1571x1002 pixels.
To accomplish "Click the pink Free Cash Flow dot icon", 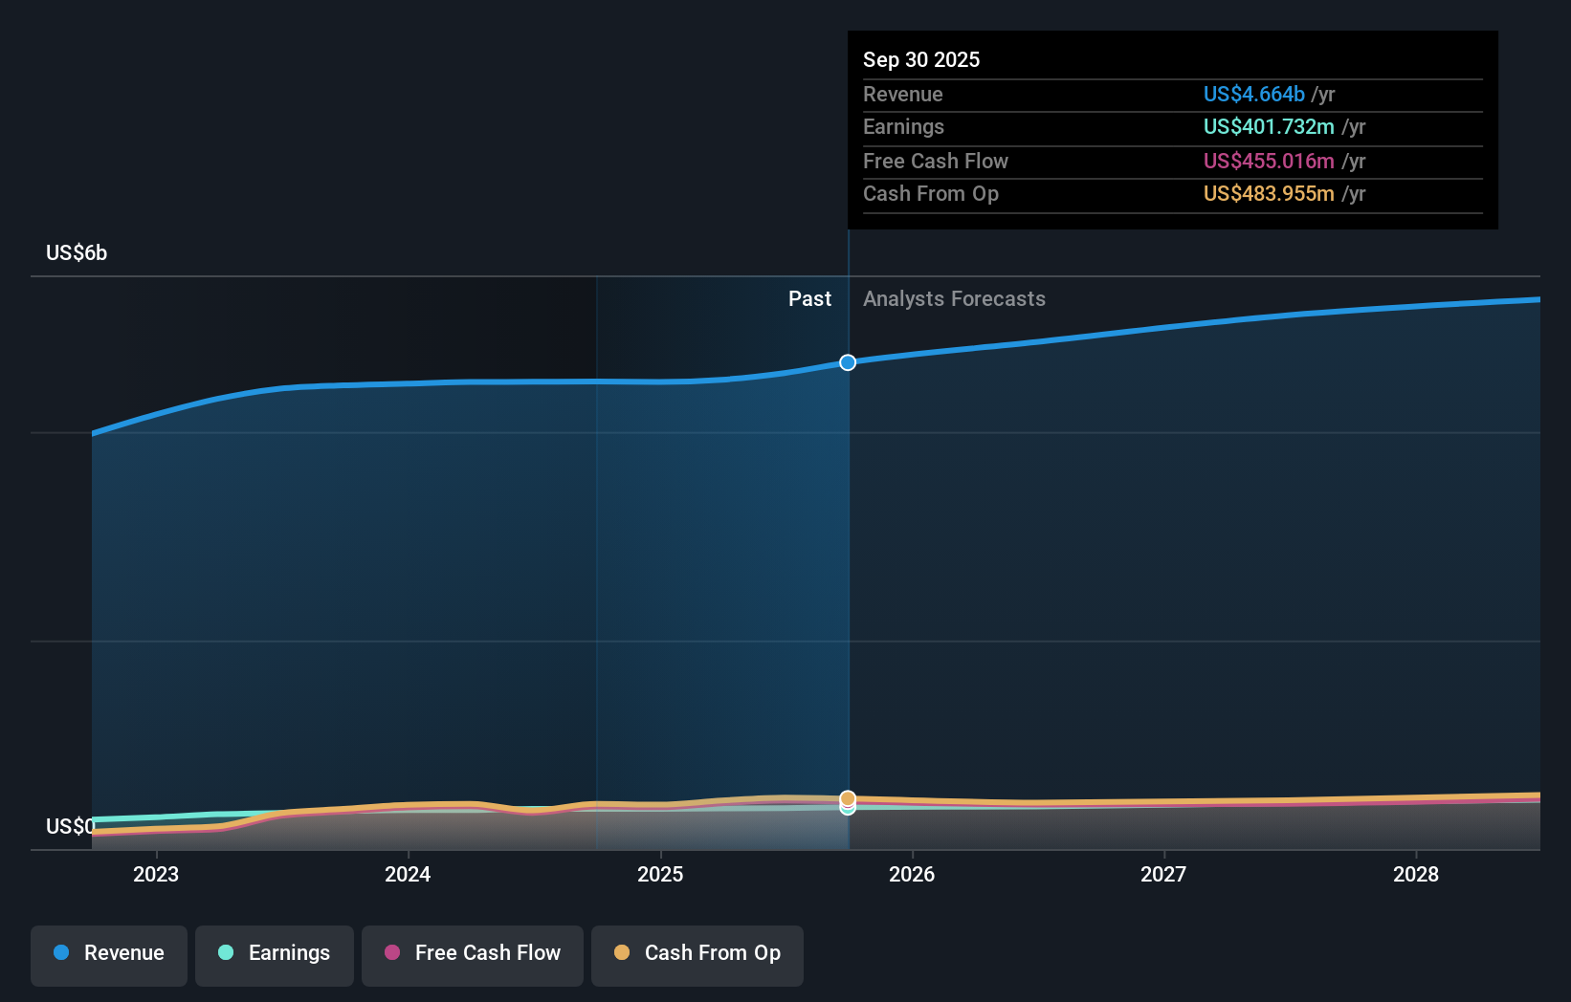I will coord(391,953).
